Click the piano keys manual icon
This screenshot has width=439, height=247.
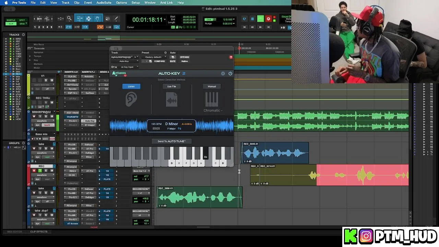point(212,99)
